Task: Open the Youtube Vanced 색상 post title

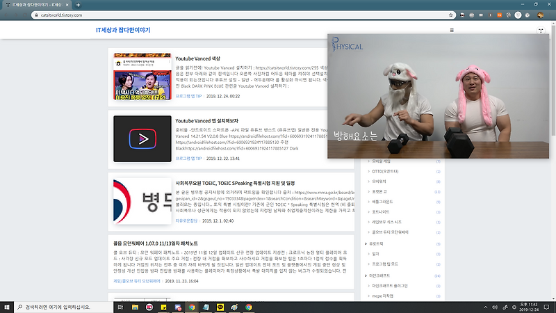Action: [197, 58]
